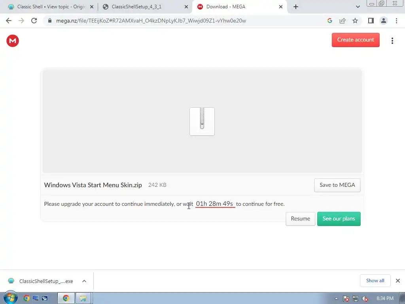Click the zip file preview icon

coord(202,122)
